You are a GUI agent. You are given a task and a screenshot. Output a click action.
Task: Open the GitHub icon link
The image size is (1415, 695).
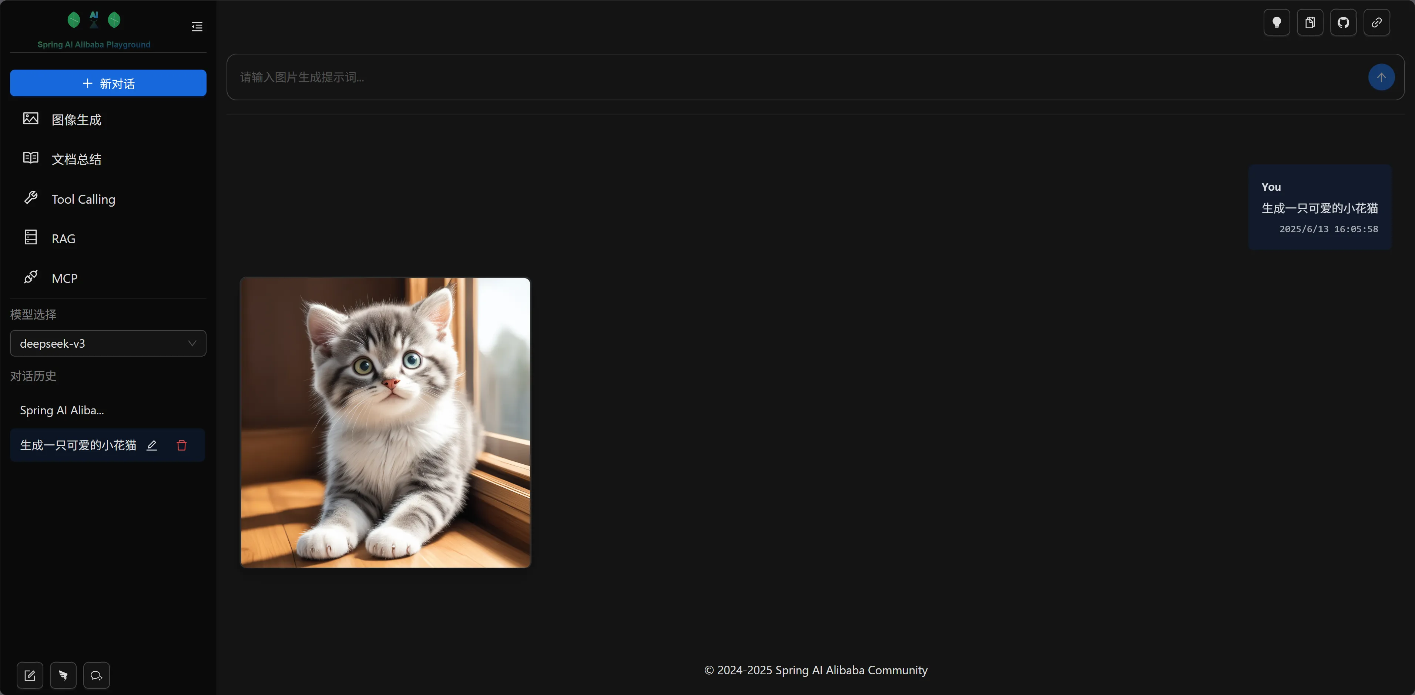point(1343,23)
